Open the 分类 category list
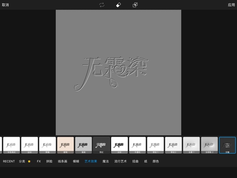This screenshot has width=237, height=178. [x=22, y=162]
